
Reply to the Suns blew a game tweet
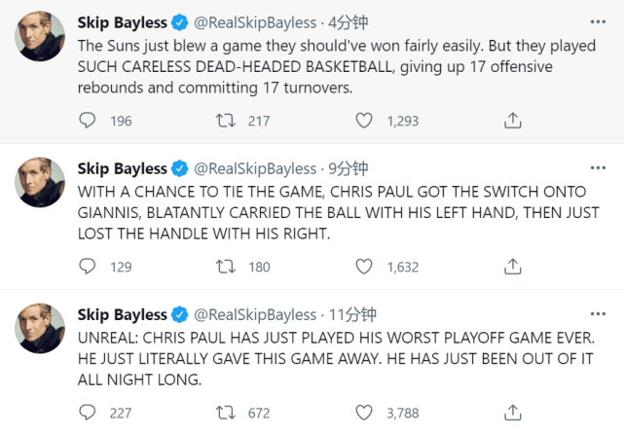pyautogui.click(x=88, y=121)
